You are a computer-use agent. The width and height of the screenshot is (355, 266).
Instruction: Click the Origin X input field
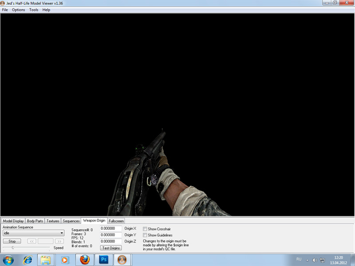tap(111, 229)
